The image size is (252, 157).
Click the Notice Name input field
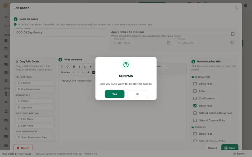point(60,32)
